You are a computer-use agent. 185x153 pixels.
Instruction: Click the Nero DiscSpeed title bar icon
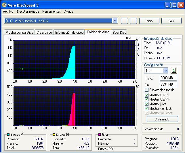click(x=4, y=5)
